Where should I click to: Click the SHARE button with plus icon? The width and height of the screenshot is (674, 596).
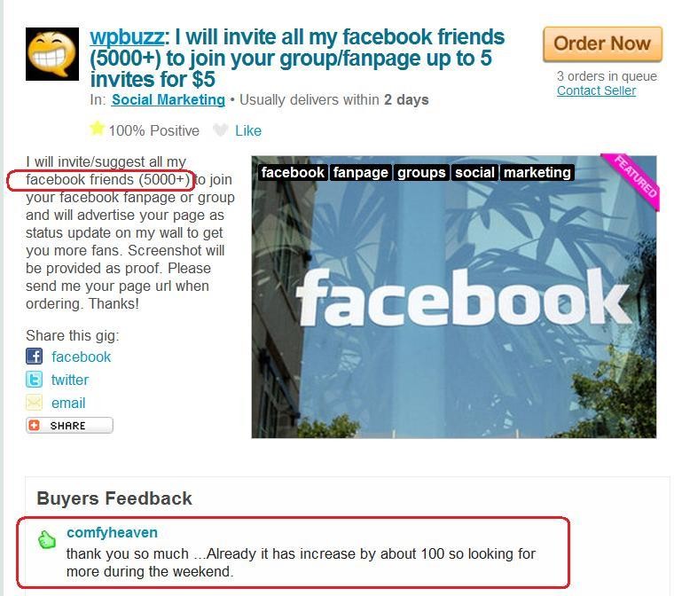[69, 426]
